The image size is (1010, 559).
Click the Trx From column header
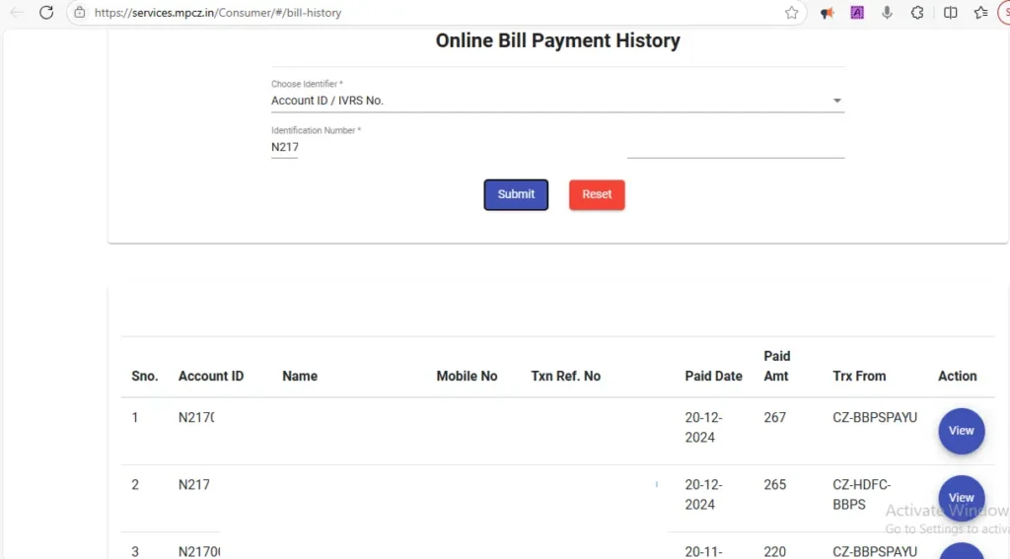[x=859, y=376]
